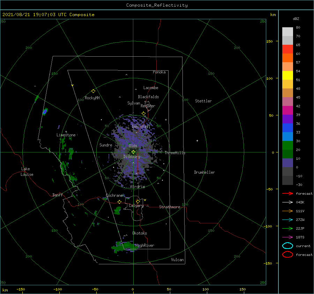This screenshot has width=314, height=294.
Task: Click the Composite_Reflectivity title
Action: (x=157, y=5)
